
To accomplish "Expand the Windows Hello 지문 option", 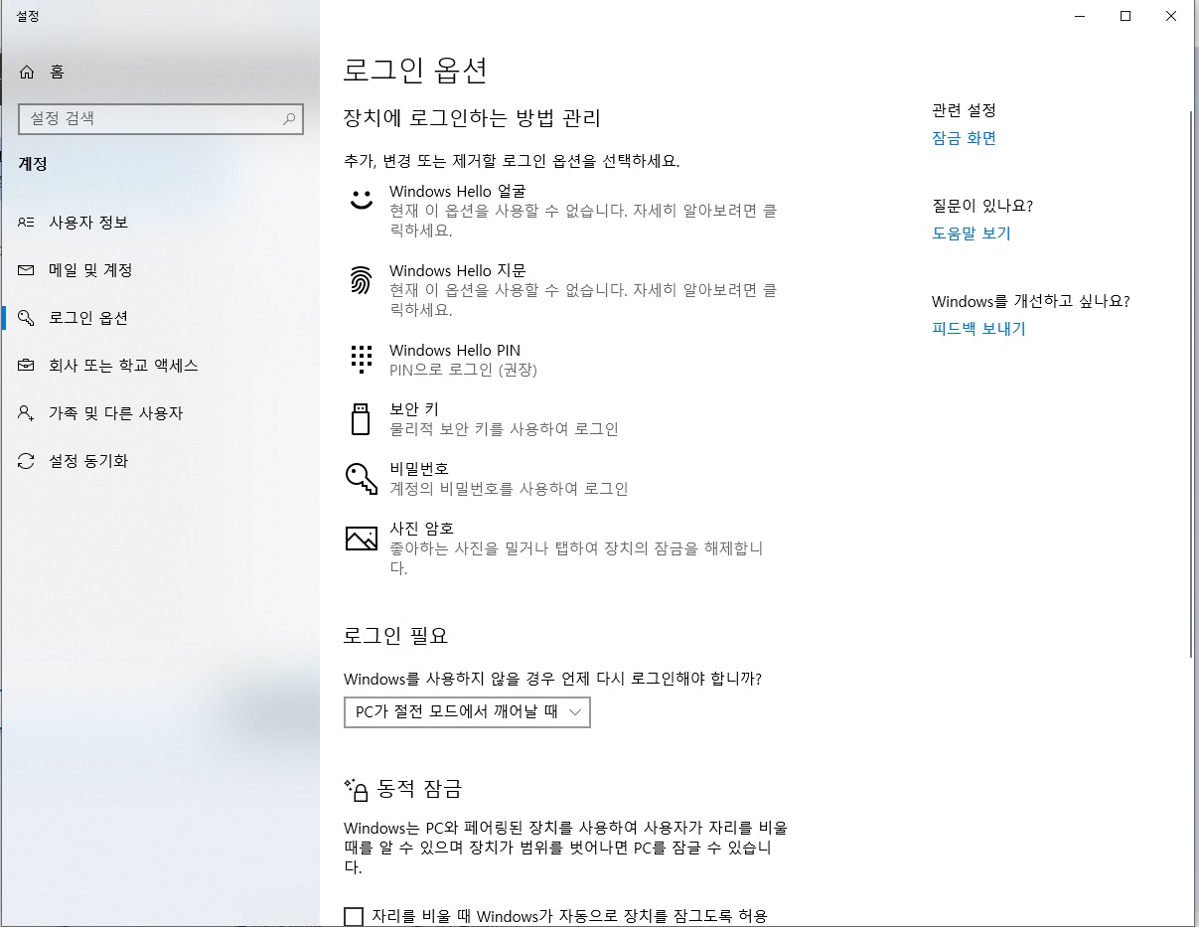I will [564, 289].
